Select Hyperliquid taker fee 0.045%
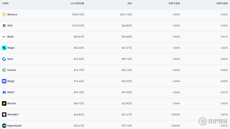 point(176,126)
